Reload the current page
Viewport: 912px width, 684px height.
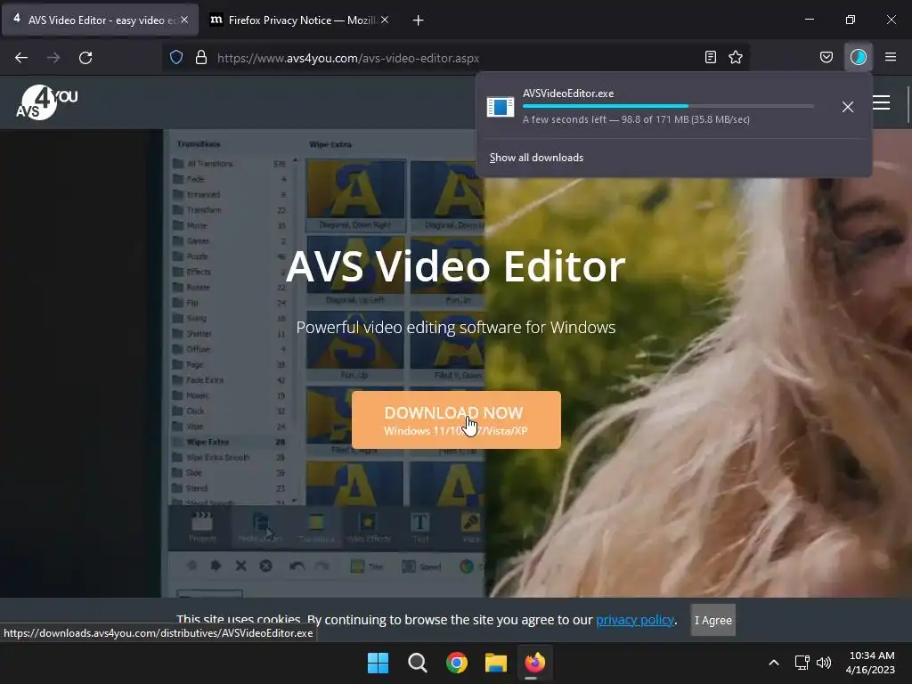[x=85, y=58]
